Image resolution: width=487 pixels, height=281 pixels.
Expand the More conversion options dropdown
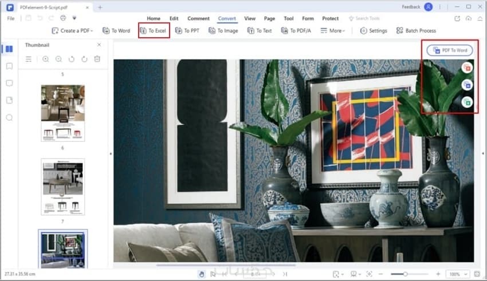pyautogui.click(x=333, y=30)
